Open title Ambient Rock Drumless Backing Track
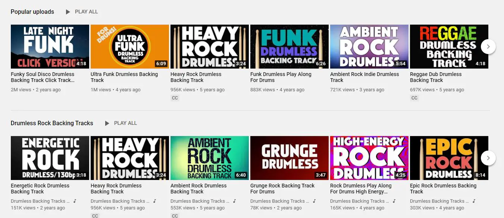This screenshot has width=504, height=218. pyautogui.click(x=198, y=189)
